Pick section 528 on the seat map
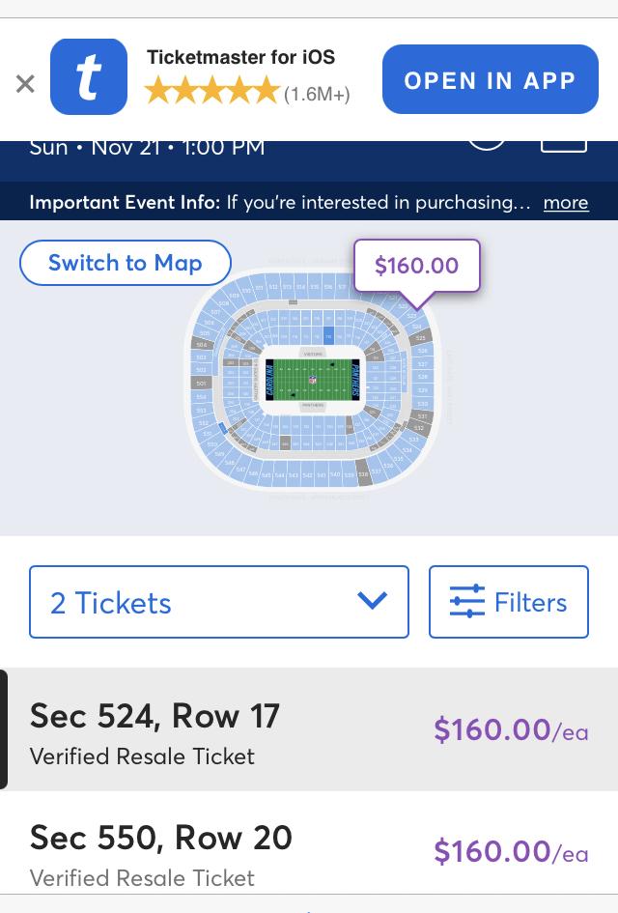 423,377
